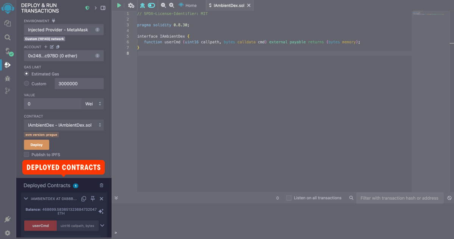The image size is (454, 239).
Task: Open the Remix logo home icon
Action: tap(8, 8)
